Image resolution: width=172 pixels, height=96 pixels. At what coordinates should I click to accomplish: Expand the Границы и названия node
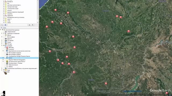[2, 33]
